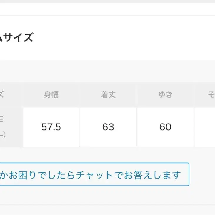Click the chat help button below the table
Viewport: 215px width, 215px height.
(94, 175)
